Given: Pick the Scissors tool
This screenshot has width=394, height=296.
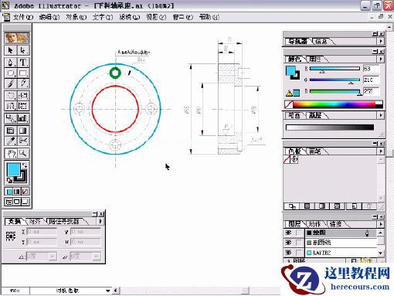Looking at the screenshot, I should pos(23,141).
